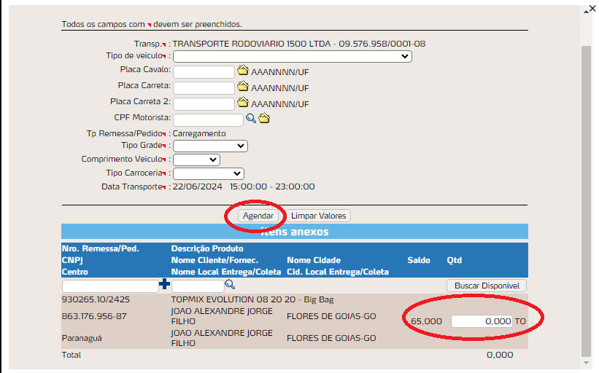Click the magnifier in the items filter row
The image size is (599, 373).
tap(230, 285)
